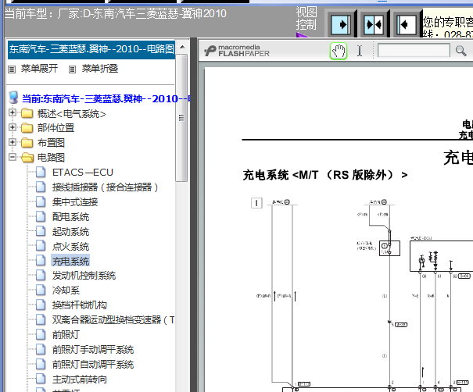Open the 前照灯 page

[66, 335]
